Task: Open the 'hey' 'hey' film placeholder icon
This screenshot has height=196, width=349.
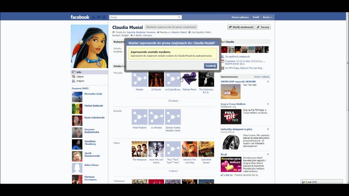Action: click(x=173, y=149)
